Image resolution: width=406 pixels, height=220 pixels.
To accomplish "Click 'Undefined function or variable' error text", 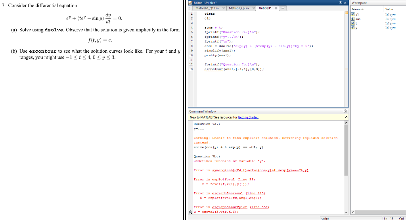I will click(230, 161).
